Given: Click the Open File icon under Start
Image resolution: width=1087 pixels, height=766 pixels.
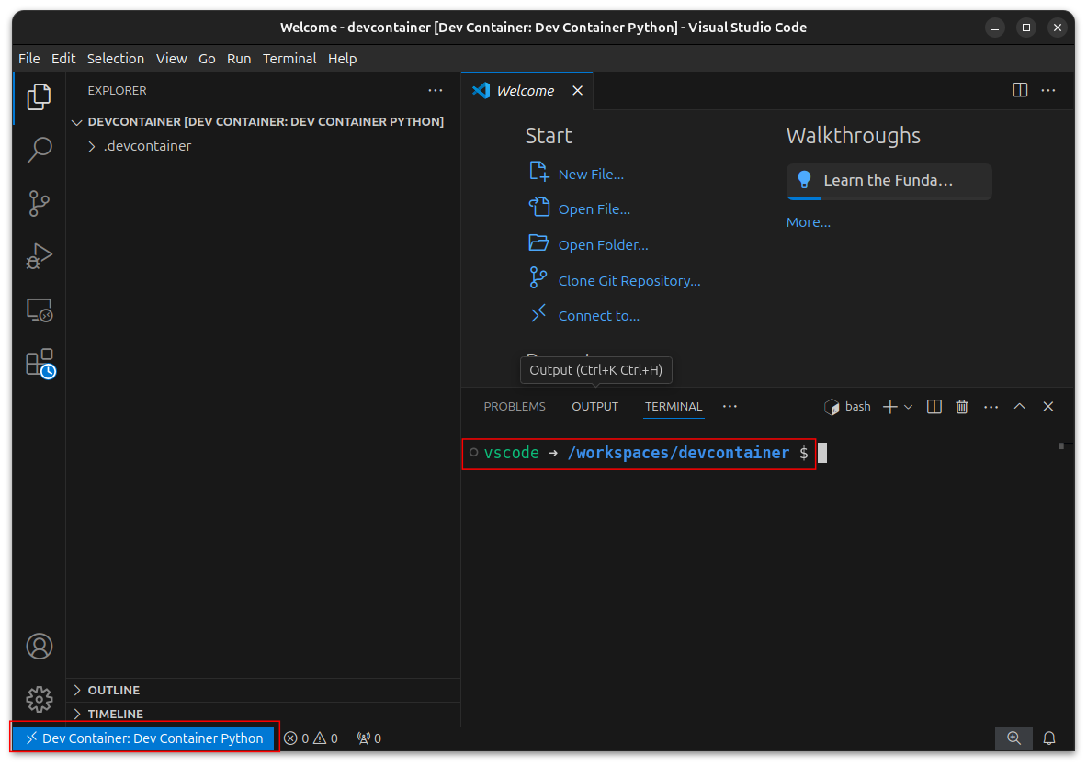Looking at the screenshot, I should point(538,207).
